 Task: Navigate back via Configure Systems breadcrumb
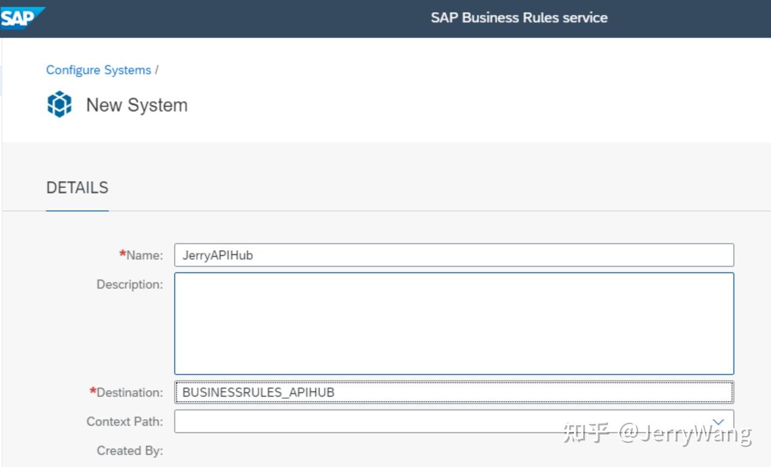98,70
